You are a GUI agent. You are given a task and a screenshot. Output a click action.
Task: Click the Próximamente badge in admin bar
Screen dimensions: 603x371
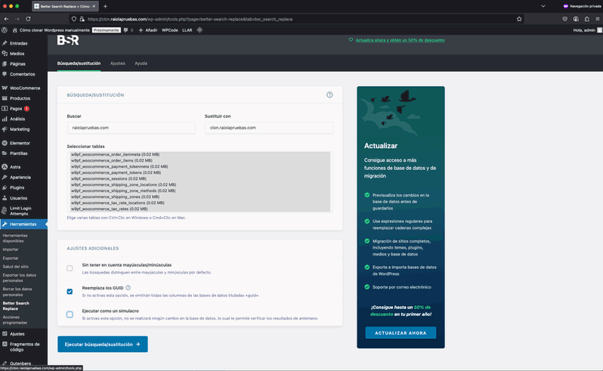[107, 30]
